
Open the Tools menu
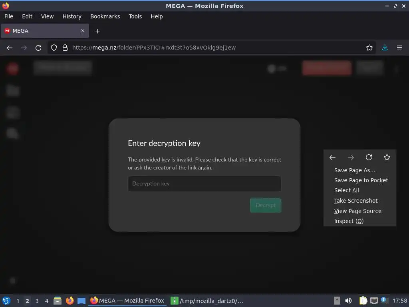coord(135,16)
